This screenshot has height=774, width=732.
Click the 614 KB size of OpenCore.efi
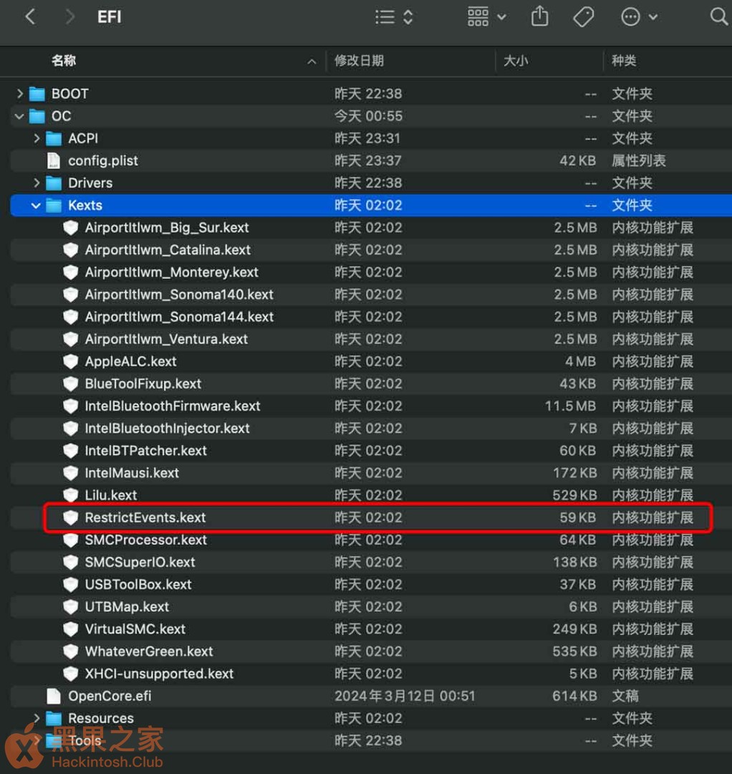click(x=574, y=696)
